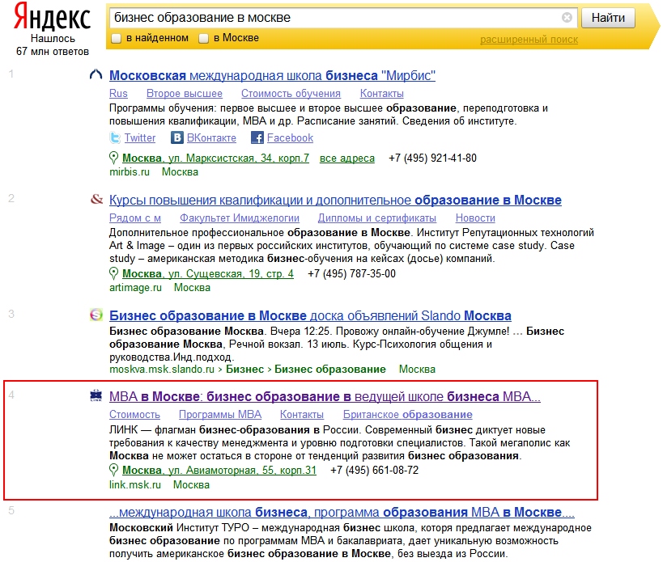
Task: Click the artimage.ru URL
Action: (135, 288)
